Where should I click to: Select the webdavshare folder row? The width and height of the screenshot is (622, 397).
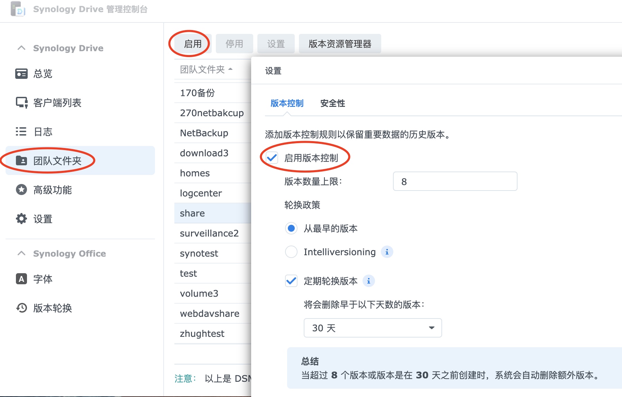[x=212, y=313]
